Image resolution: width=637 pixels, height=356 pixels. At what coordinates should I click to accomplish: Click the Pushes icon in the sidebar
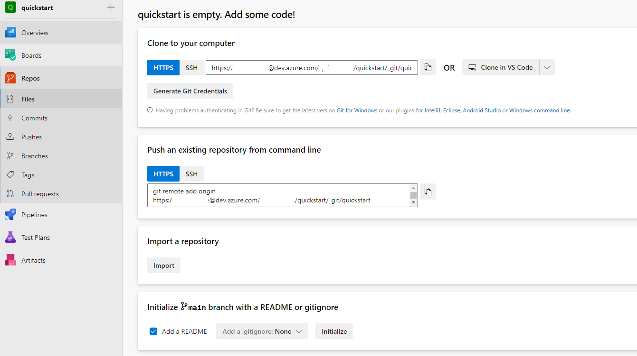point(10,137)
